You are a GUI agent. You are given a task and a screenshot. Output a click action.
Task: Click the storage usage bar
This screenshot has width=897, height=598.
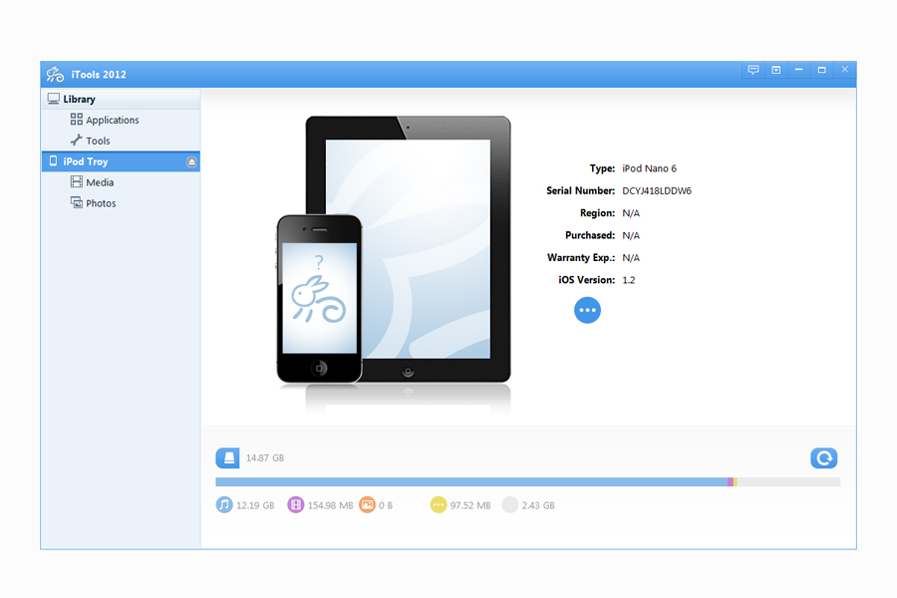[527, 482]
